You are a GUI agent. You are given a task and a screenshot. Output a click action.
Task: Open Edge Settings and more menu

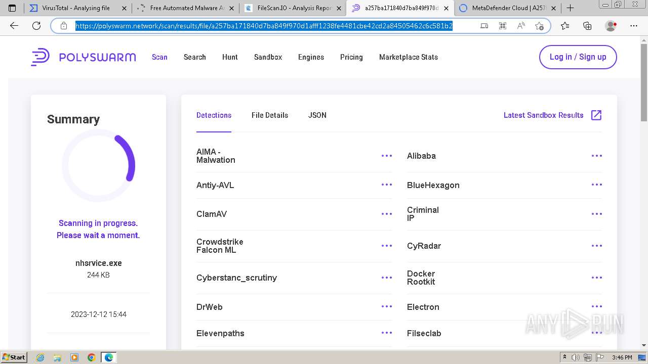click(x=634, y=26)
